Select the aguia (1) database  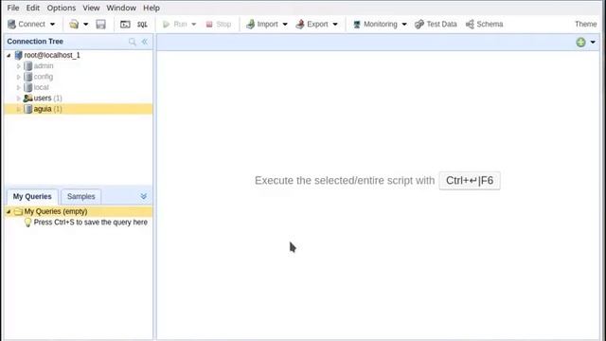click(x=47, y=109)
